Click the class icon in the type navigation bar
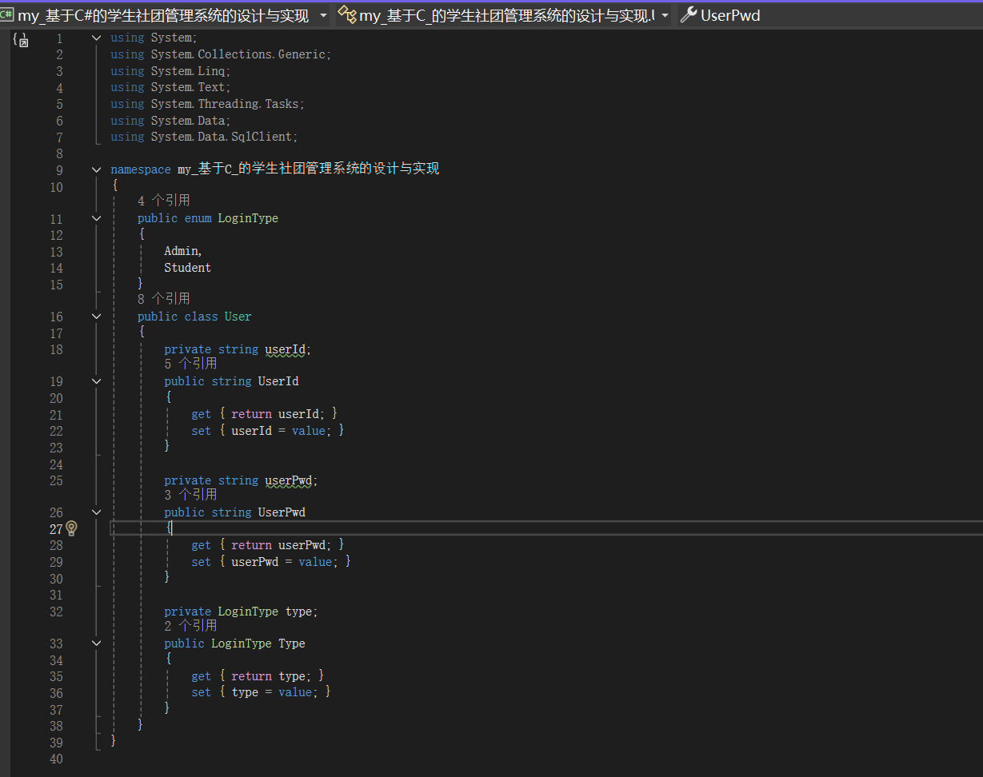Image resolution: width=983 pixels, height=777 pixels. pyautogui.click(x=347, y=14)
